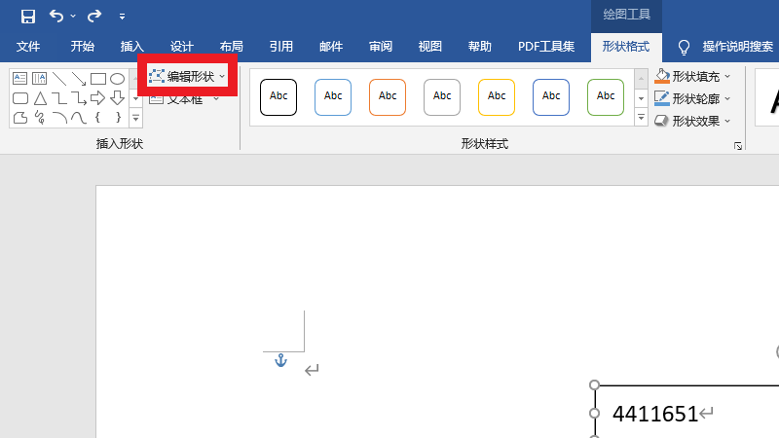
Task: Click the Redo arrow icon
Action: click(x=93, y=16)
